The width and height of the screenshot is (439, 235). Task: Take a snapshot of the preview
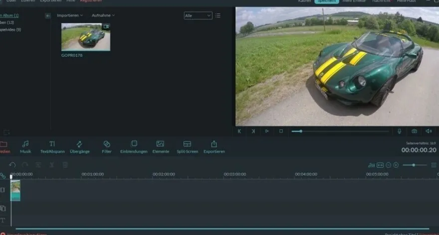(x=415, y=131)
